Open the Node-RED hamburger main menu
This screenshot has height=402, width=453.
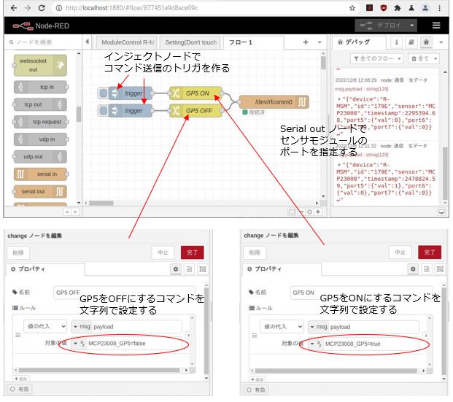pos(436,25)
